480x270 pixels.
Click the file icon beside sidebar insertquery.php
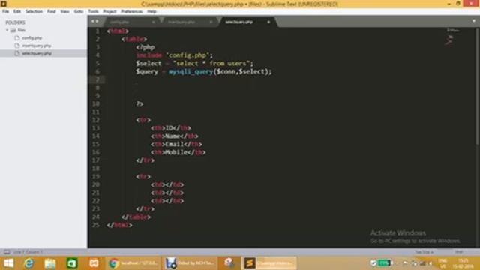tap(17, 46)
